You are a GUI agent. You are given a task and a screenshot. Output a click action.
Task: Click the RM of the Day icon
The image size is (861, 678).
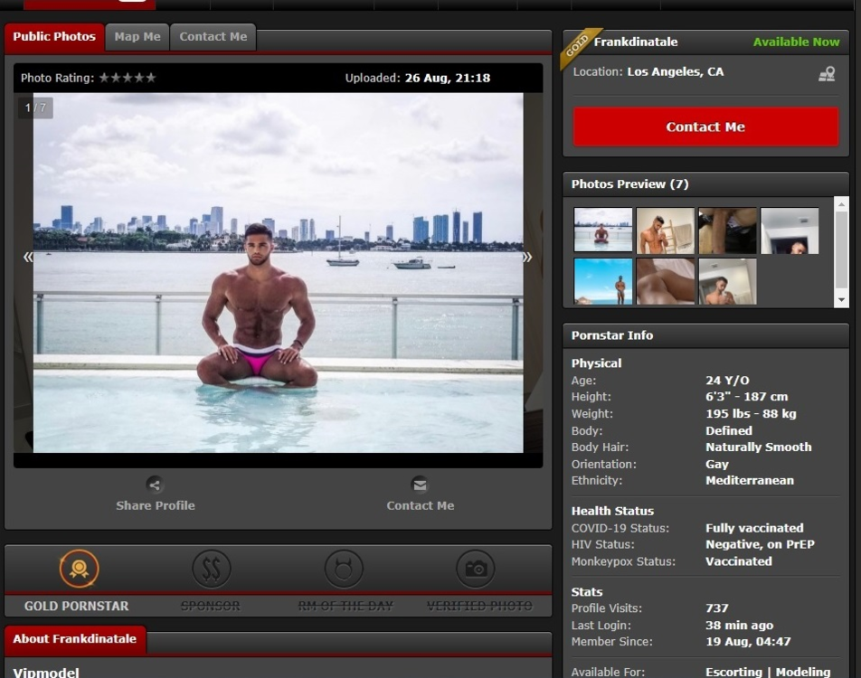(344, 569)
